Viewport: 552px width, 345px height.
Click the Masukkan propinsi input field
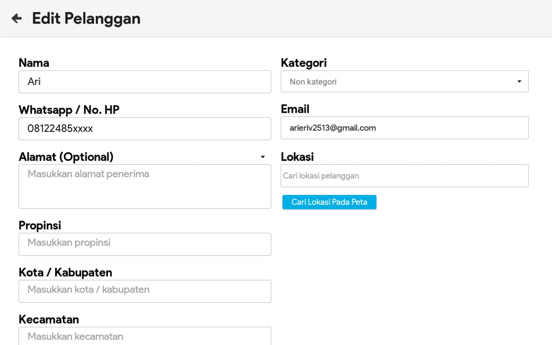pos(145,244)
